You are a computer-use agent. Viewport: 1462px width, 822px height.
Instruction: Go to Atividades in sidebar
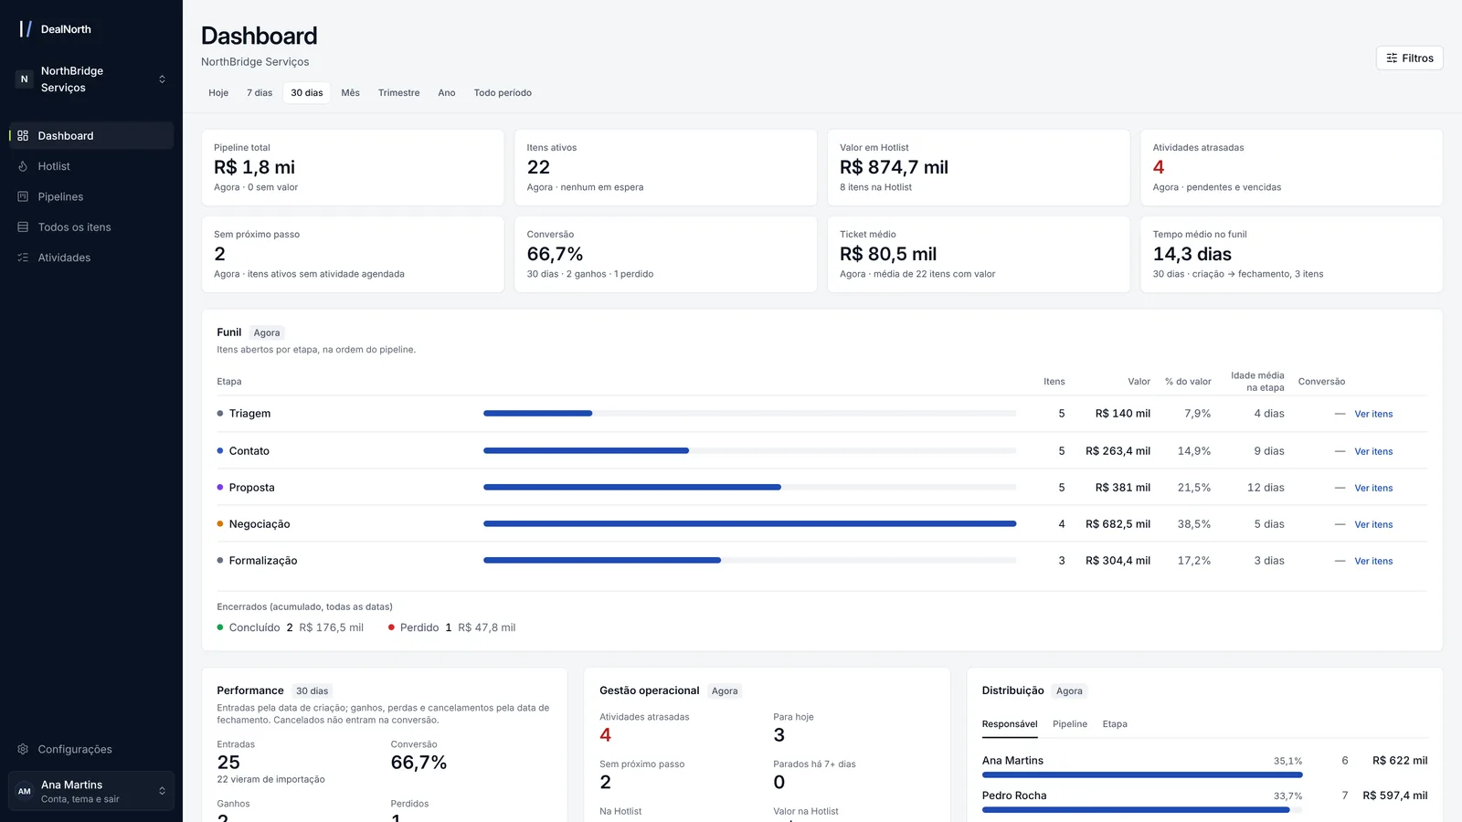point(91,258)
